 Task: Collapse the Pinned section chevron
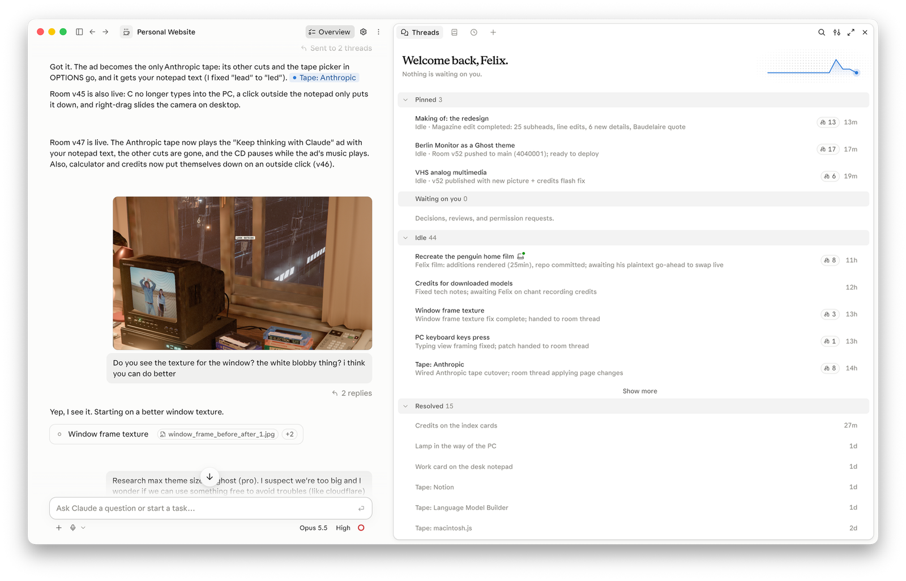tap(405, 100)
